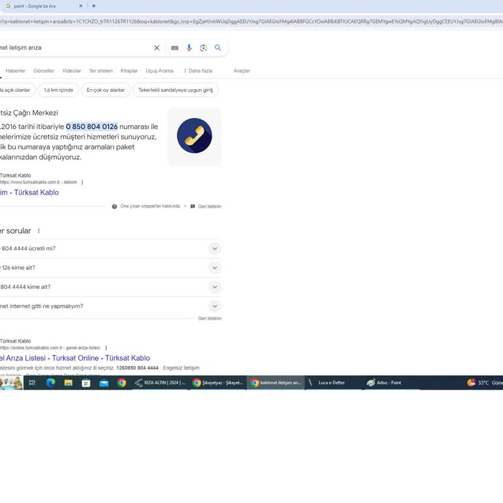This screenshot has height=503, width=503.
Task: Click the browser address bar URL
Action: click(x=251, y=22)
